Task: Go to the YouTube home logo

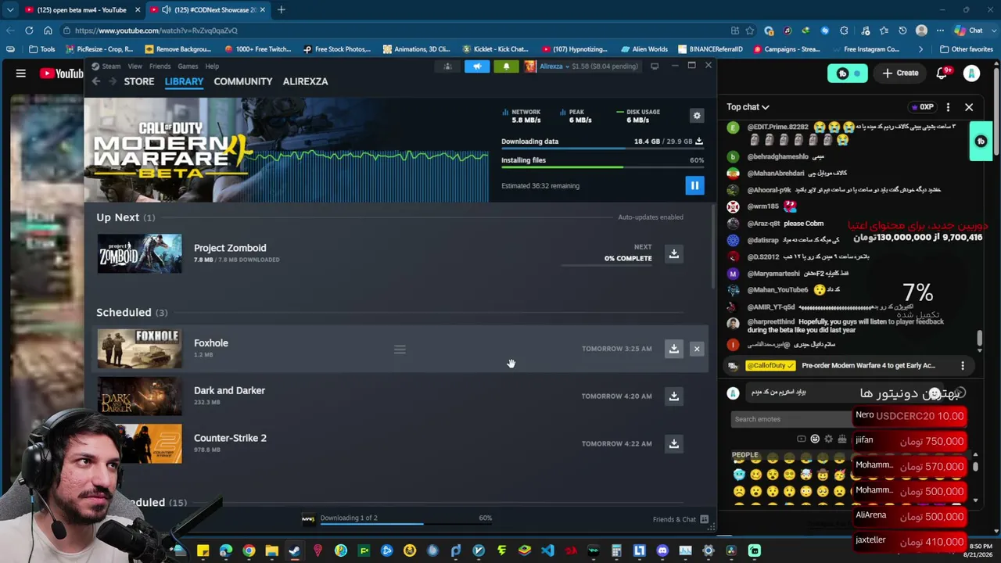Action: point(61,74)
